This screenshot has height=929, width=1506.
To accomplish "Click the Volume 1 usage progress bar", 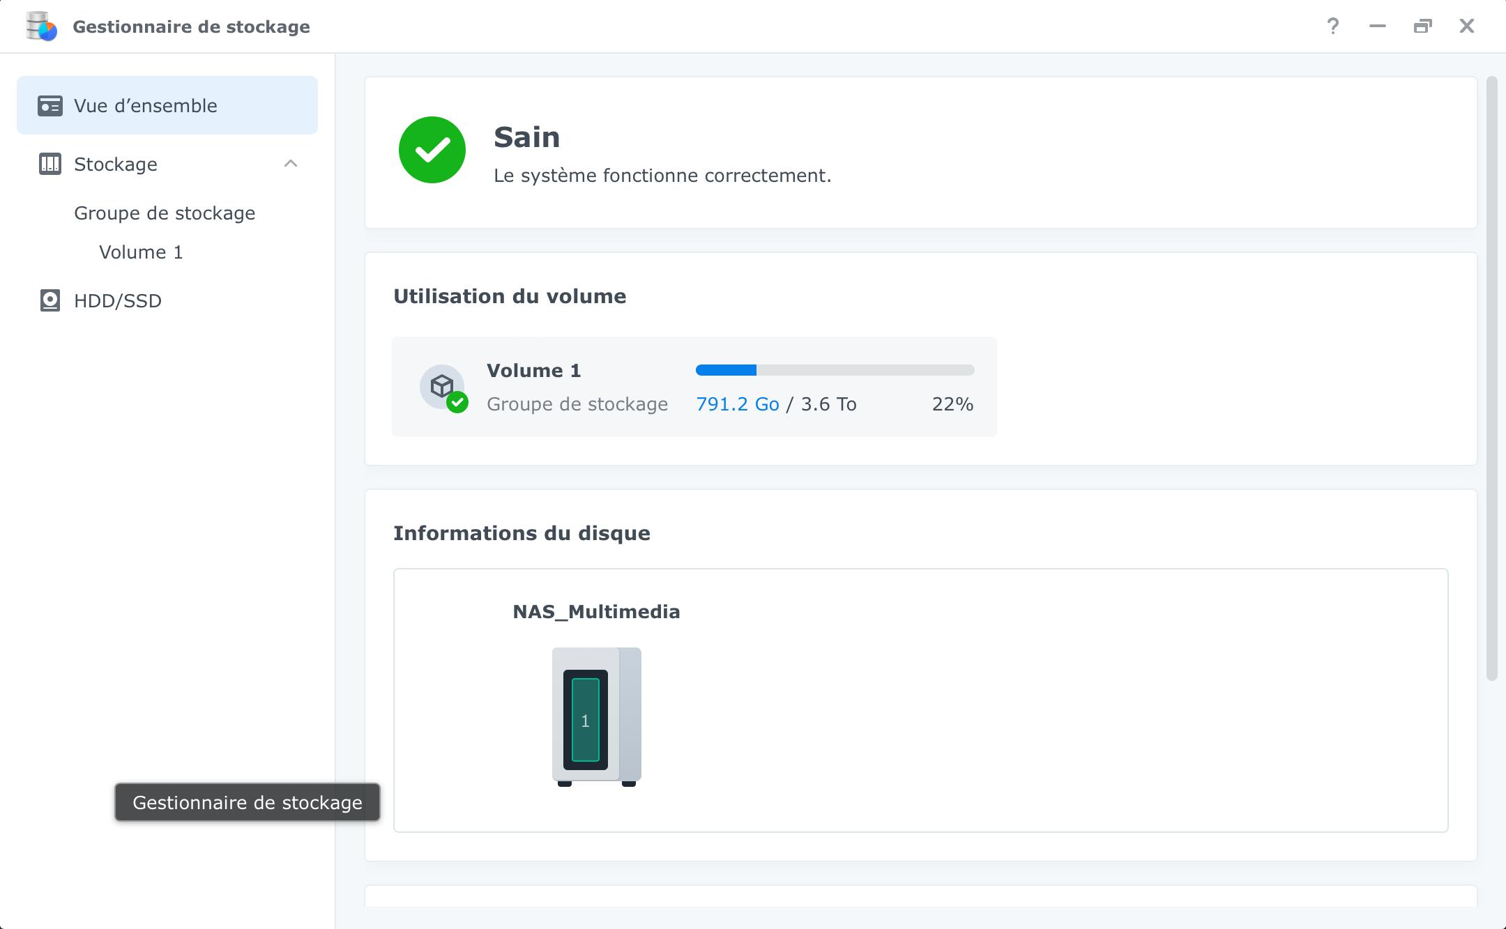I will click(835, 370).
